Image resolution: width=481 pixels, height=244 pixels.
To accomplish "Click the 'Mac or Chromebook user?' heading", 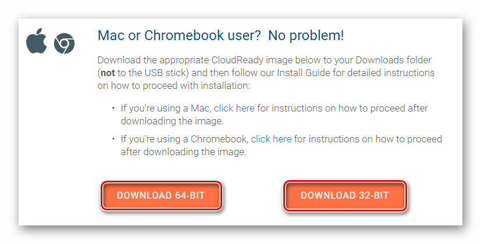I will pyautogui.click(x=179, y=35).
